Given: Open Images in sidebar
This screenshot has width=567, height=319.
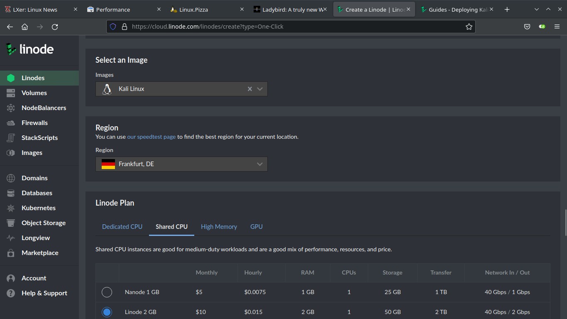Looking at the screenshot, I should pos(39,153).
